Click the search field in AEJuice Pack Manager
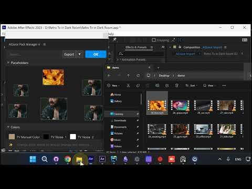252x189 pixels. pyautogui.click(x=34, y=54)
